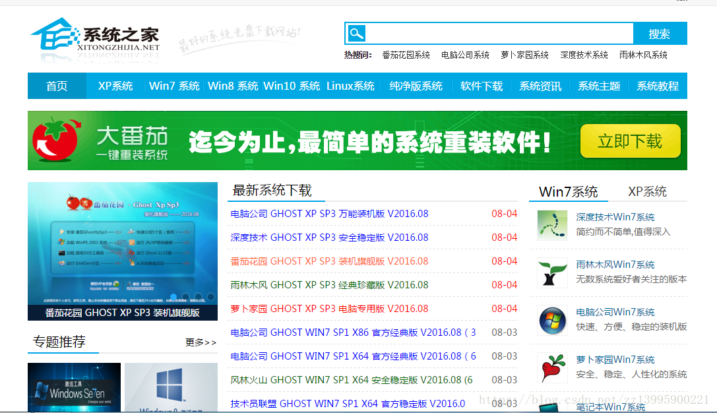The height and width of the screenshot is (413, 717).
Task: Select the last carousel dot indicator
Action: (x=211, y=297)
